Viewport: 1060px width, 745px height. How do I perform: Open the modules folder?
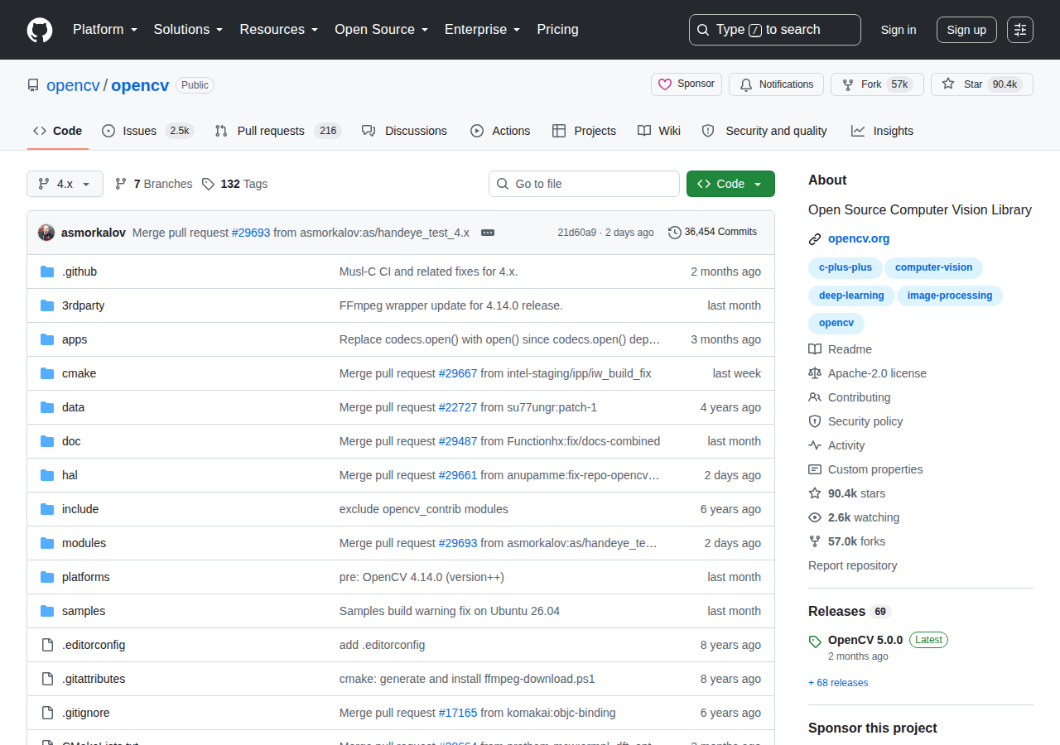pos(84,543)
